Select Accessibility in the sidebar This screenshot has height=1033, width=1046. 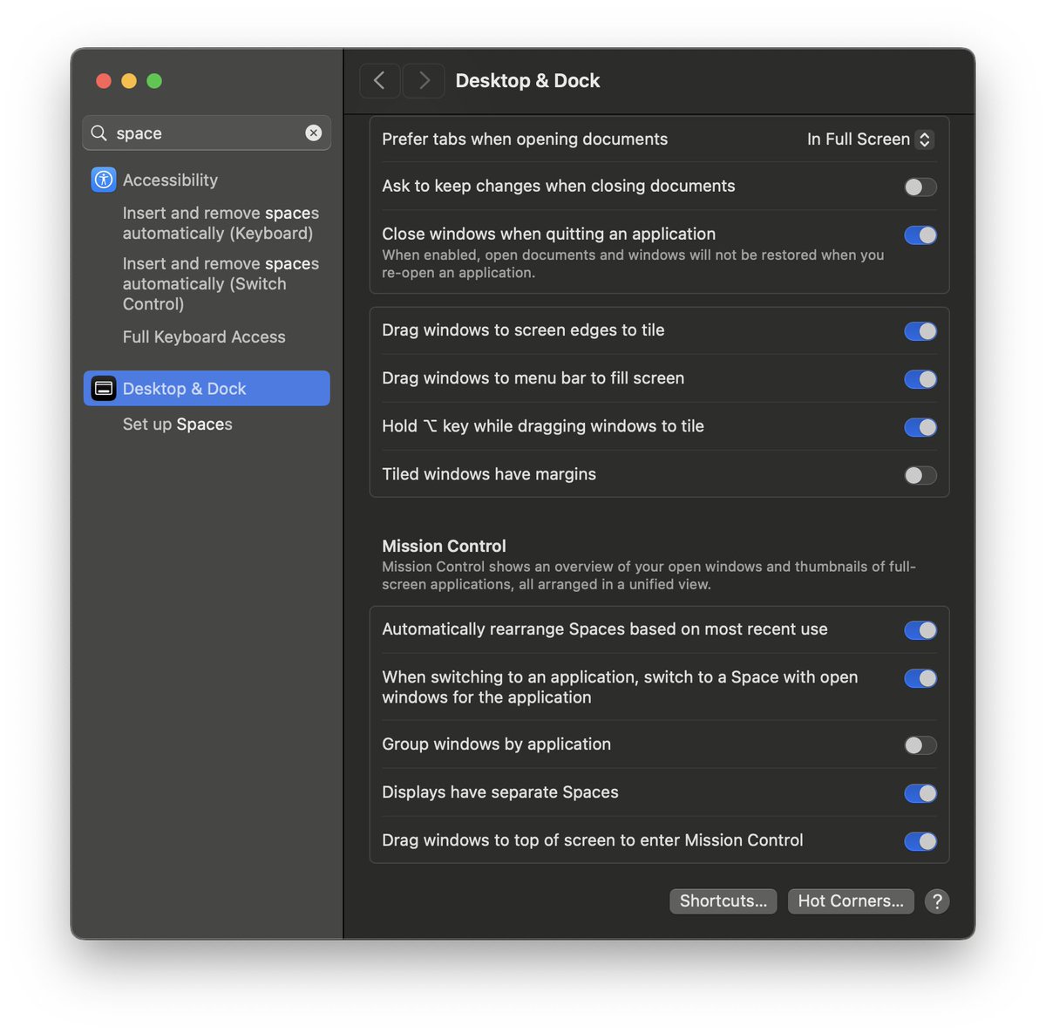tap(207, 180)
